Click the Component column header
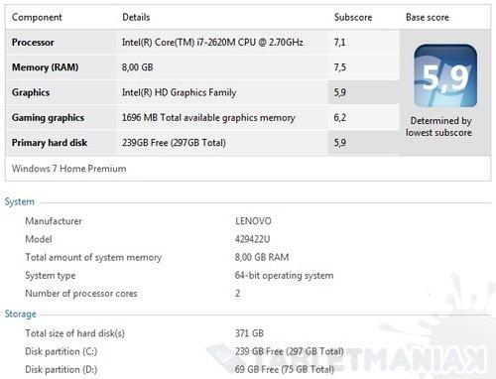The image size is (496, 379). pyautogui.click(x=37, y=17)
